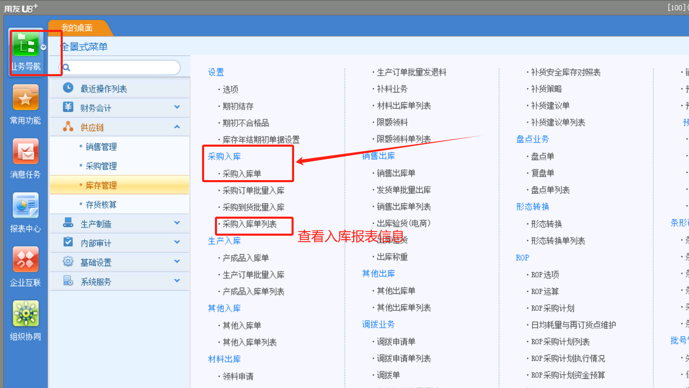The width and height of the screenshot is (689, 388).
Task: Open 补货安全库存对照表 link
Action: click(566, 73)
